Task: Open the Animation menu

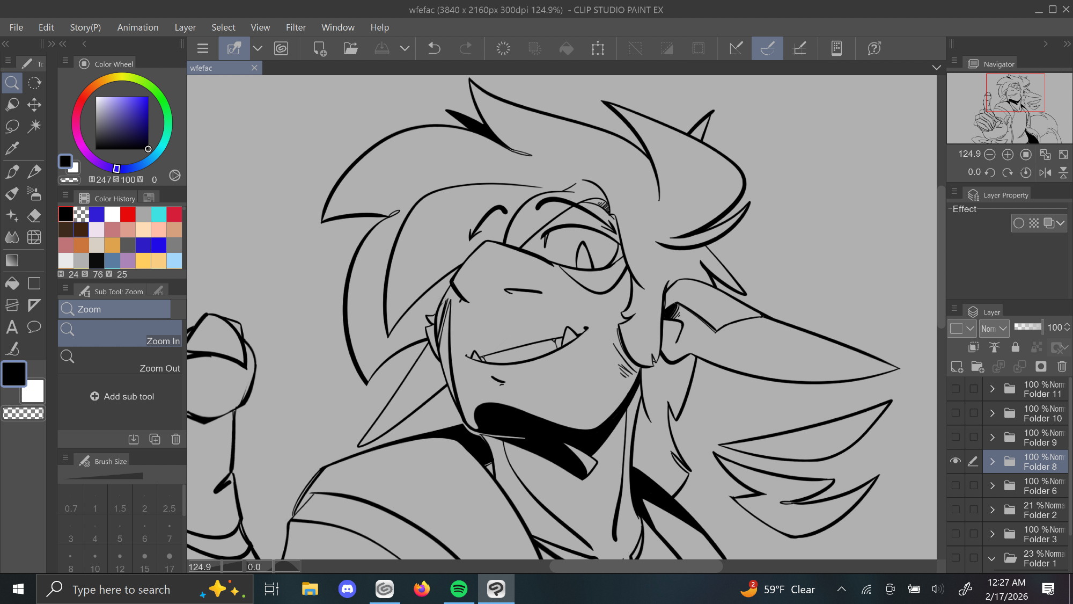Action: [138, 27]
